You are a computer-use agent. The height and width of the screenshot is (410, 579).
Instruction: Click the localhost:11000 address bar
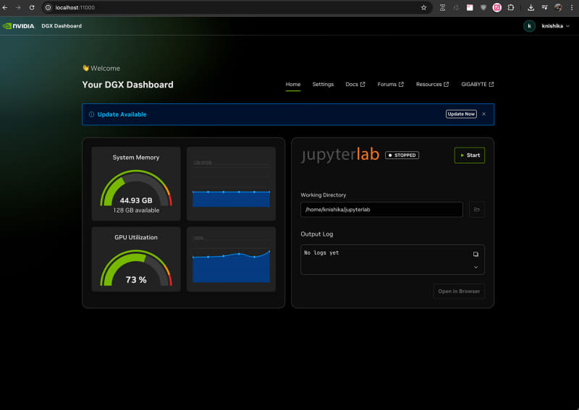tap(237, 7)
